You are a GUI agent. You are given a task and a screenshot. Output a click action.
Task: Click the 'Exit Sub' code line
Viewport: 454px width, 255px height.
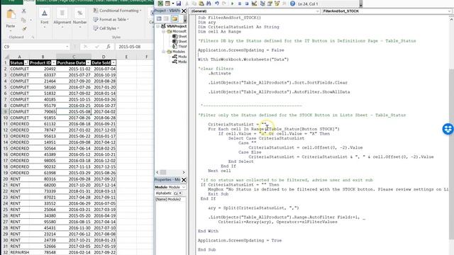(x=218, y=194)
